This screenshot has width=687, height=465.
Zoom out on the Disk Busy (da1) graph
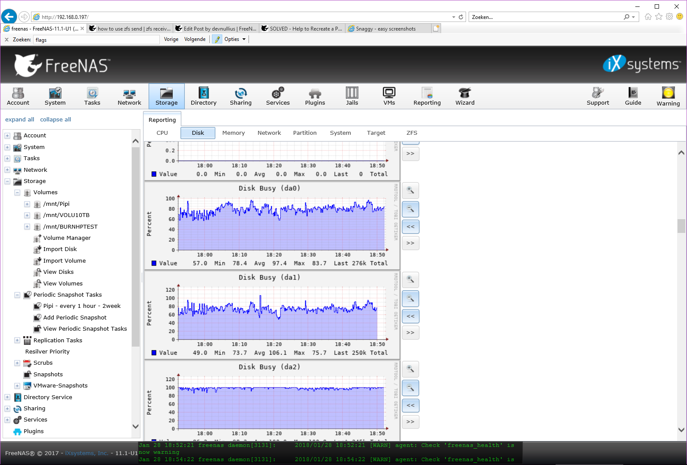410,298
